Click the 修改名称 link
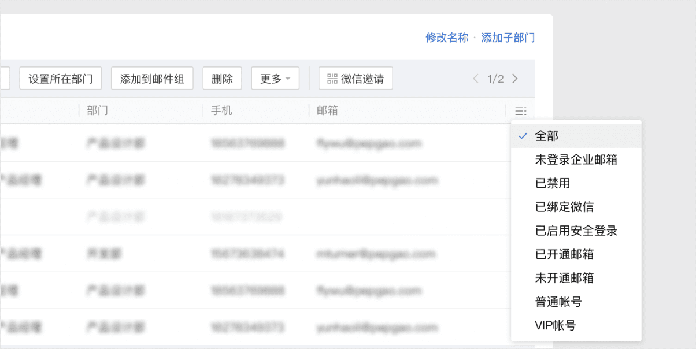Image resolution: width=696 pixels, height=349 pixels. click(446, 38)
